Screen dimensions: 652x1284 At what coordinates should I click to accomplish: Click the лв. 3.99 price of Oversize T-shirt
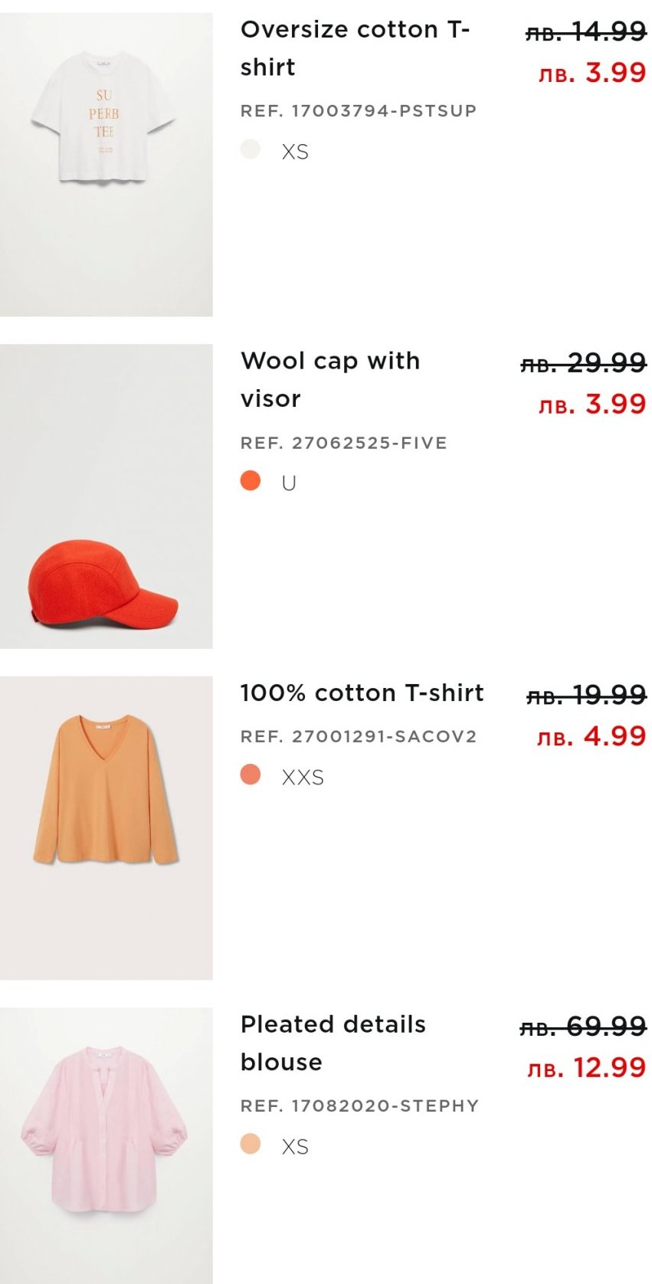tap(592, 73)
